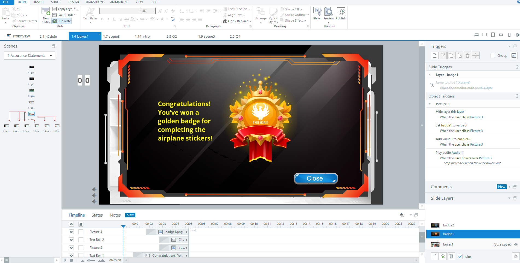The width and height of the screenshot is (520, 263).
Task: Open the STORY VIEW tab
Action: pyautogui.click(x=18, y=36)
